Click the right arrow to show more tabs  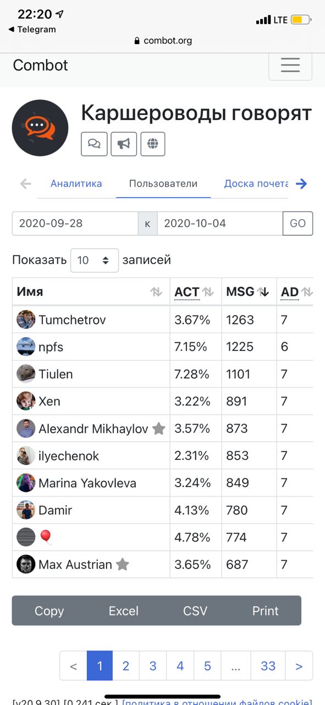pos(301,184)
